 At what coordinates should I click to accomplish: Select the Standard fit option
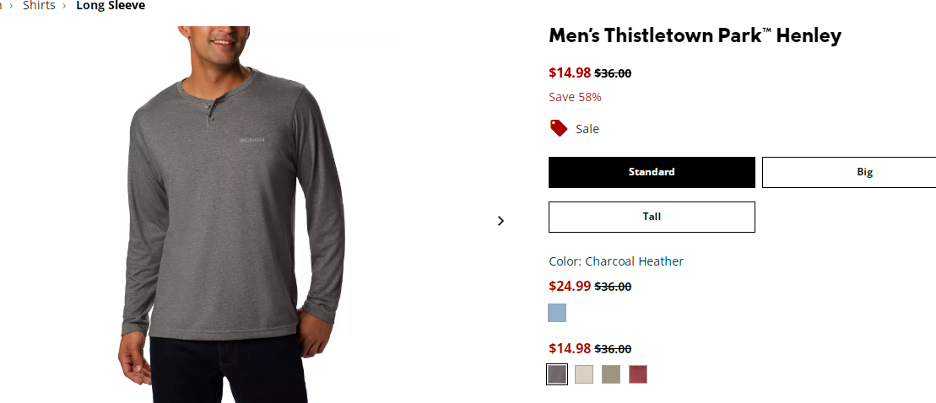pos(652,172)
